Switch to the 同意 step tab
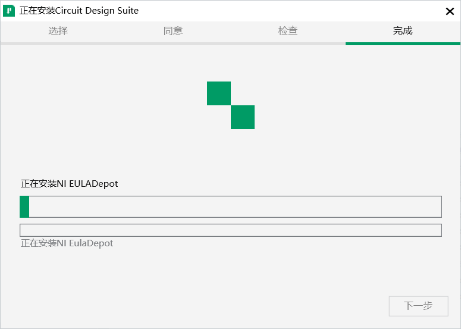Viewport: 461px width, 329px height. (x=173, y=30)
